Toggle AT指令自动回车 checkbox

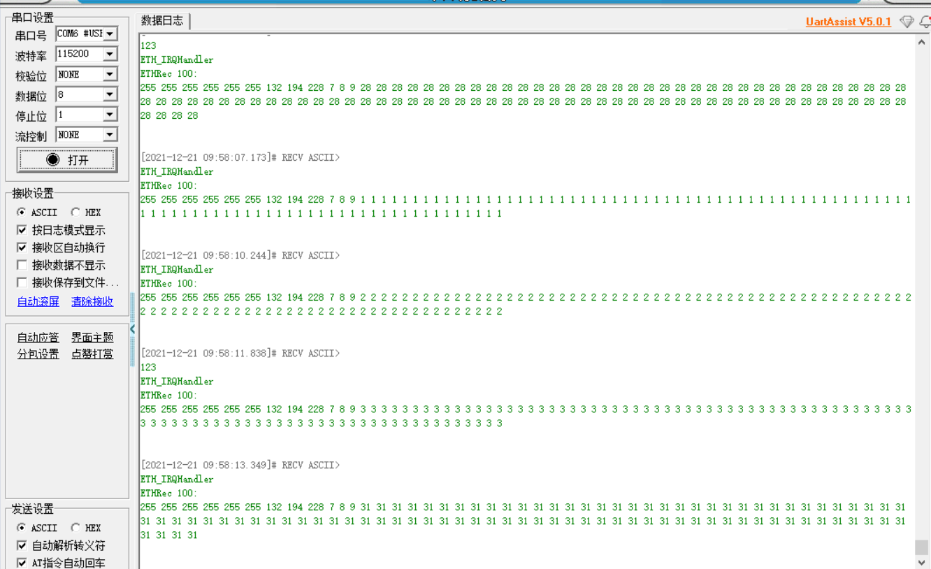pyautogui.click(x=22, y=563)
